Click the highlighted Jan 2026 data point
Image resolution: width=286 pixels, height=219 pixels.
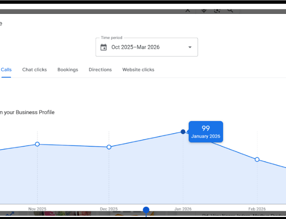183,132
